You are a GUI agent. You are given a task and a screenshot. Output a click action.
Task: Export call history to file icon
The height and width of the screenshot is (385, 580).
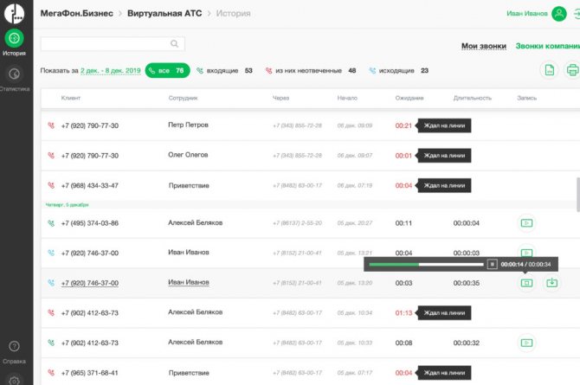coord(548,71)
